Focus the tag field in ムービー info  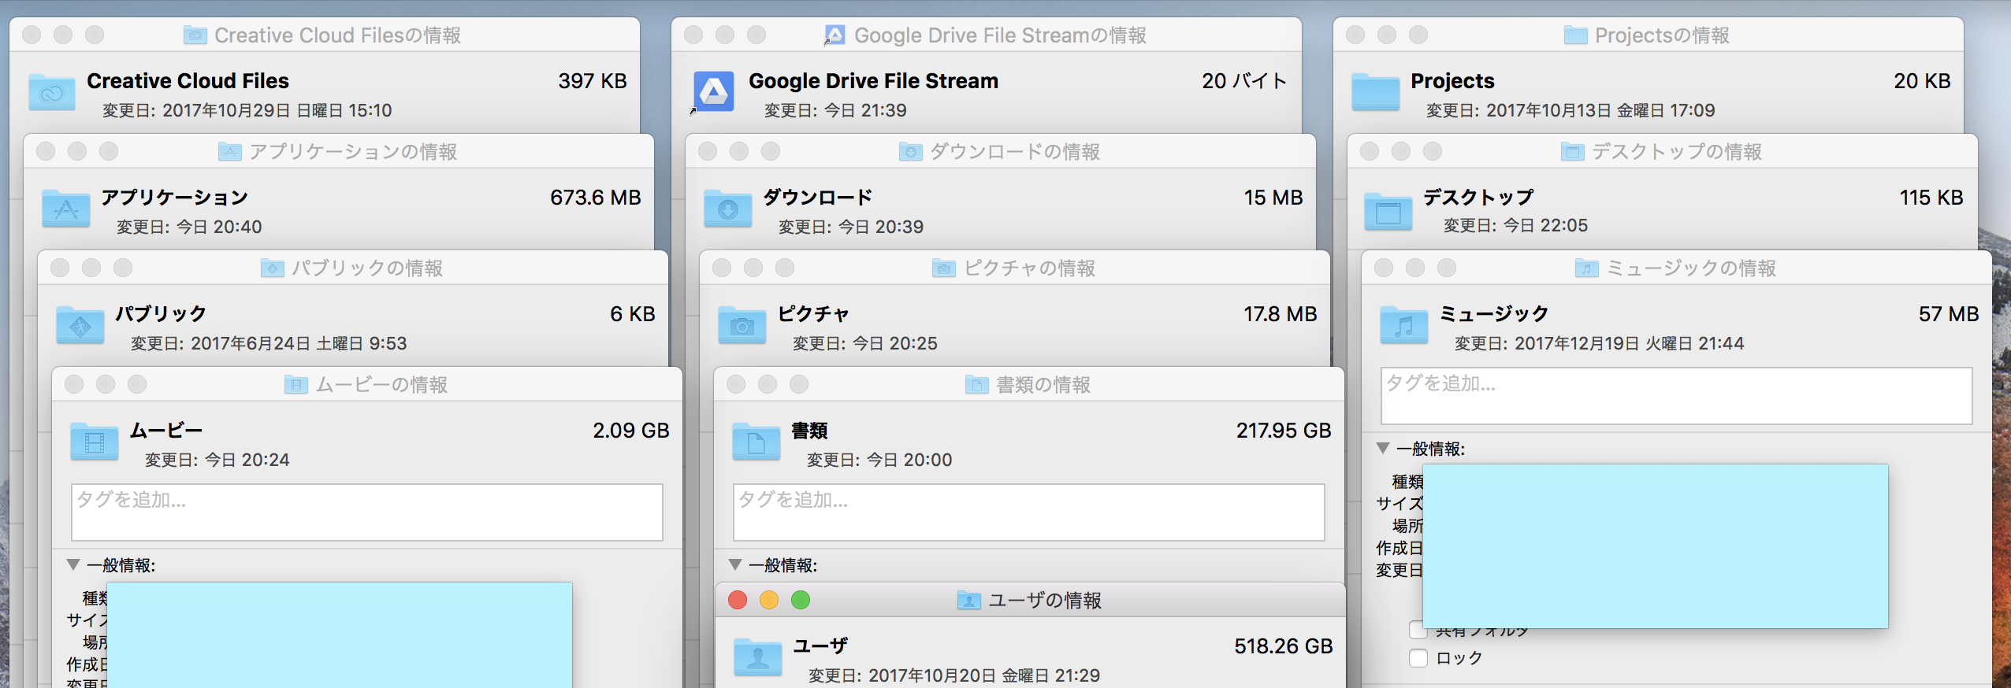[367, 512]
